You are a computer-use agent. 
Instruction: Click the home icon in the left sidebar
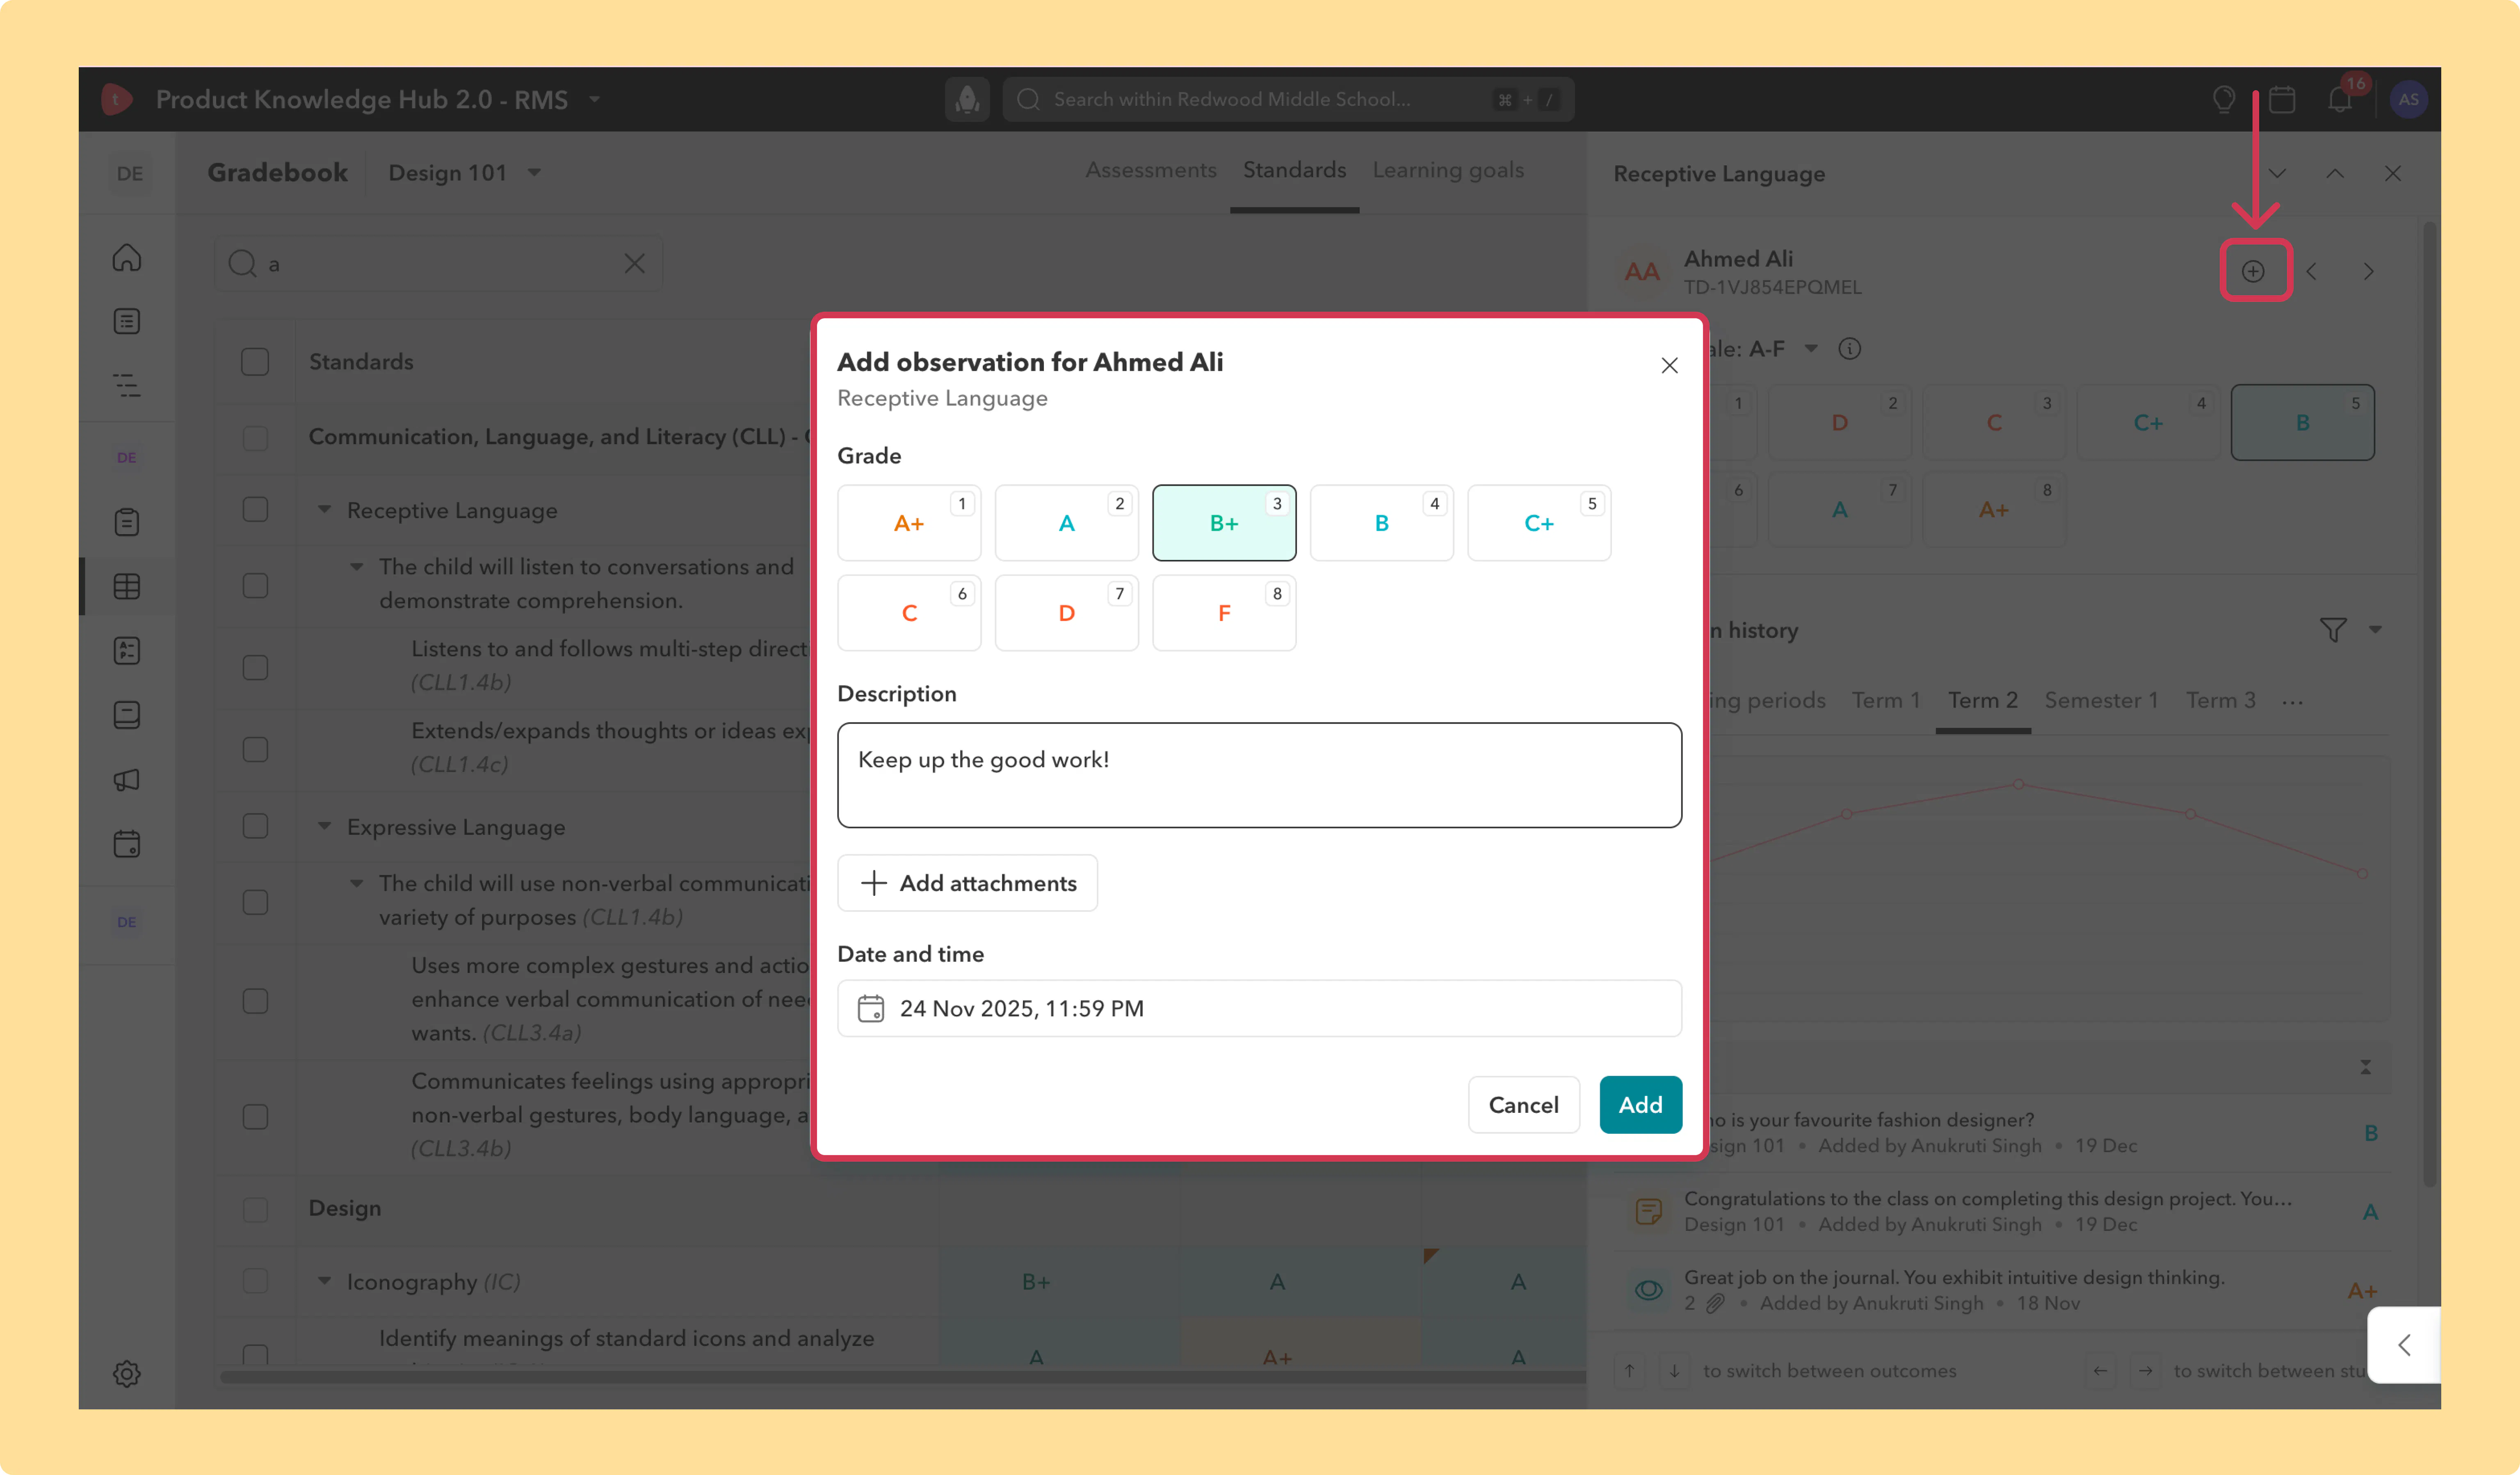(127, 258)
